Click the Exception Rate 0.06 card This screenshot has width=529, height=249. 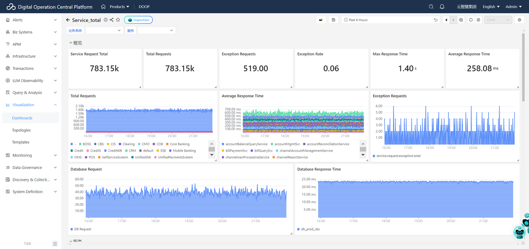tap(331, 69)
